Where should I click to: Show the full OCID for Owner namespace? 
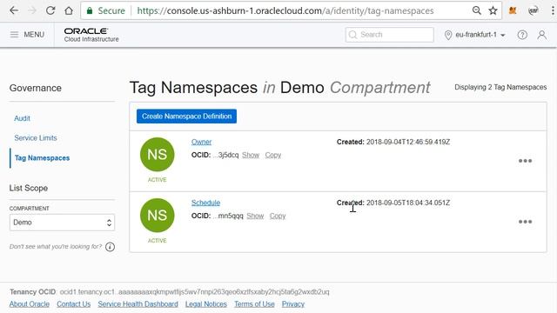pos(251,155)
